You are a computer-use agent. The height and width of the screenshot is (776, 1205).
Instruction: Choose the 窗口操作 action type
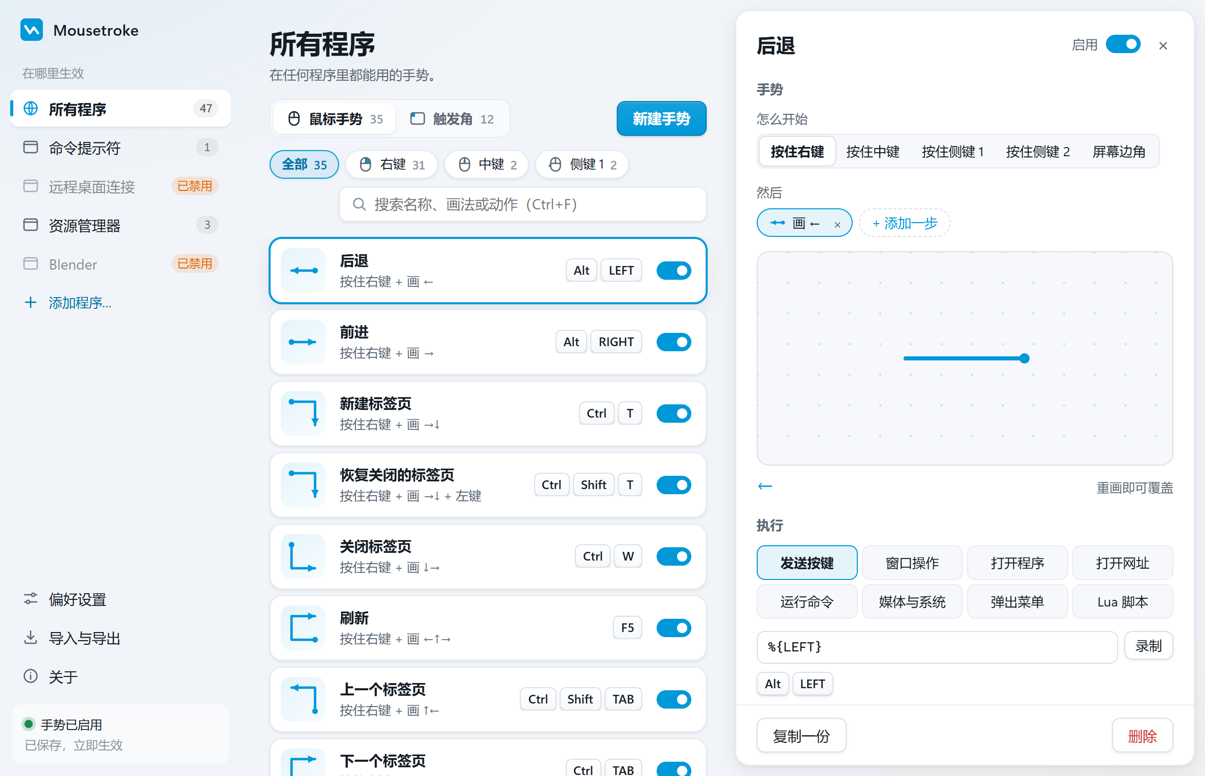click(x=912, y=563)
